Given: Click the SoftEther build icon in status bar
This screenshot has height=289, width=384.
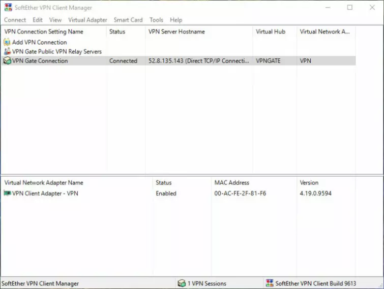Looking at the screenshot, I should (x=269, y=283).
